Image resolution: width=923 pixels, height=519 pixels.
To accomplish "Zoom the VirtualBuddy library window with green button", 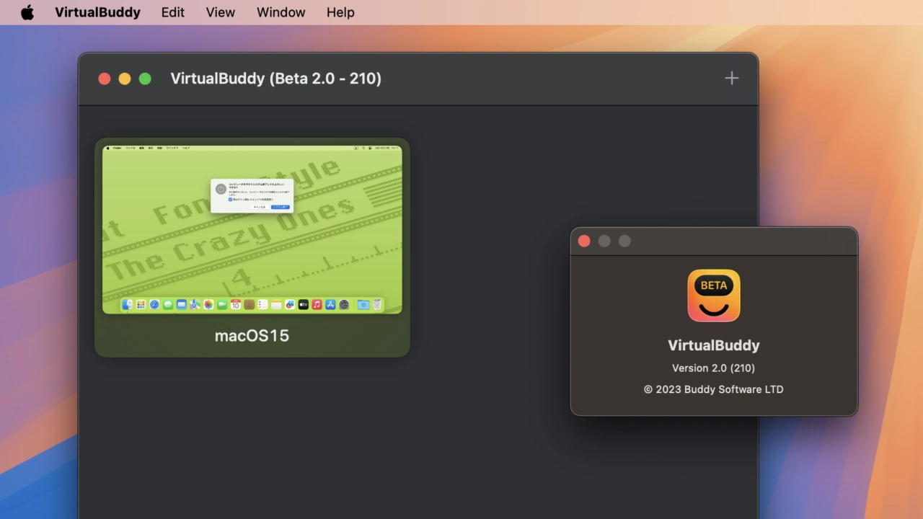I will (145, 79).
